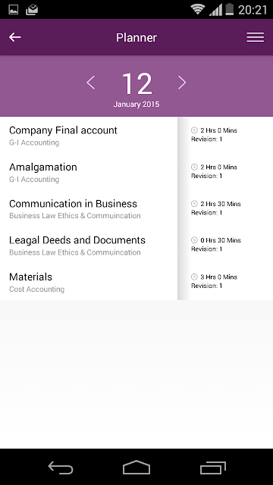
Task: Tap the January 2015 label
Action: [x=136, y=105]
